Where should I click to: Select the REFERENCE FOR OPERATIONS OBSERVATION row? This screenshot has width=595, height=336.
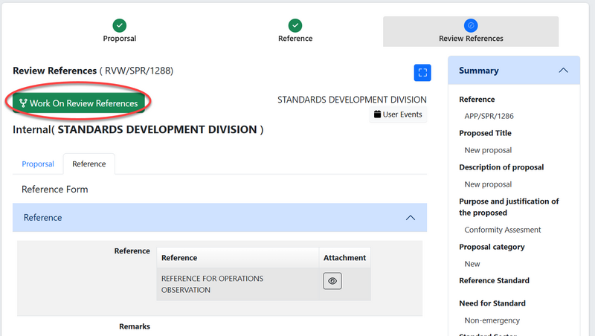tap(212, 284)
